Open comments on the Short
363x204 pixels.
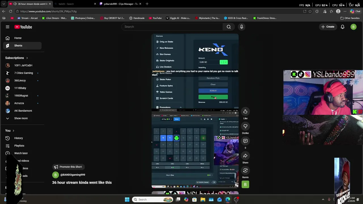245,141
